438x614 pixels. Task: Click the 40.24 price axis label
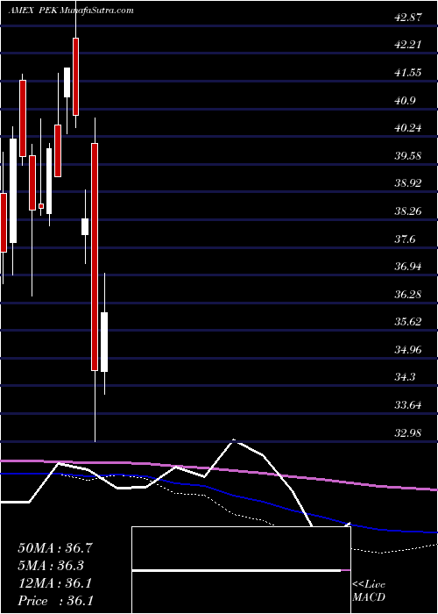[x=408, y=128]
